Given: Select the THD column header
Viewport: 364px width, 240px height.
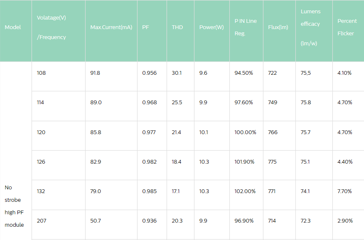Looking at the screenshot, I should [177, 27].
